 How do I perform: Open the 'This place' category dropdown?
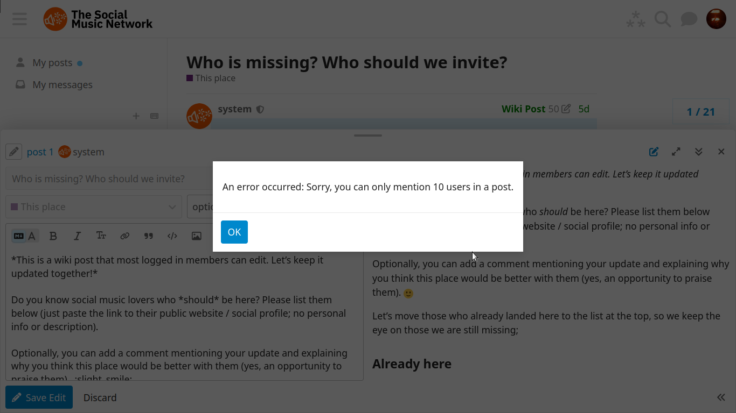pyautogui.click(x=94, y=206)
